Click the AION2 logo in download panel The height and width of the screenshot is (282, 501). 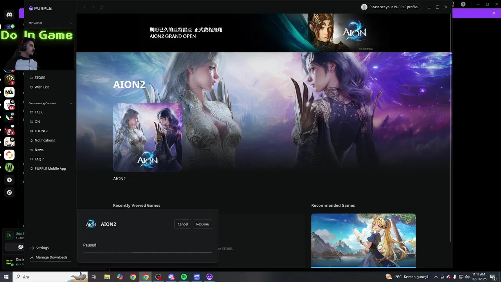(91, 224)
